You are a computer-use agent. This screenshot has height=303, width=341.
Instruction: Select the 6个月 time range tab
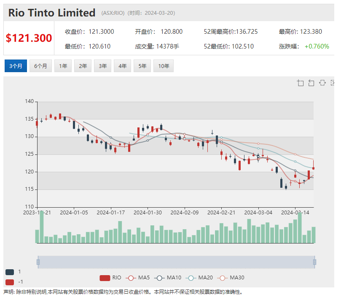[40, 66]
